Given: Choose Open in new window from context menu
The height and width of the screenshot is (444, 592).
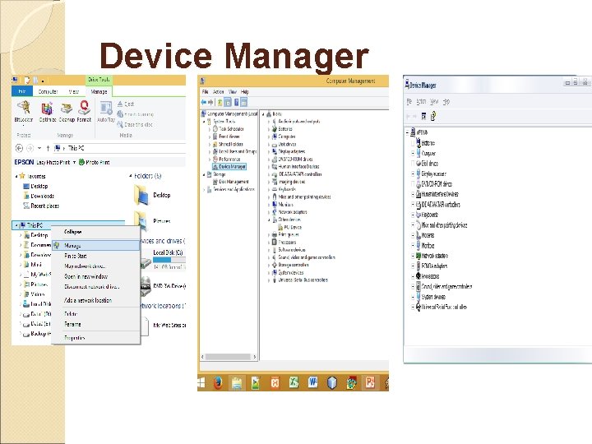Looking at the screenshot, I should 96,276.
